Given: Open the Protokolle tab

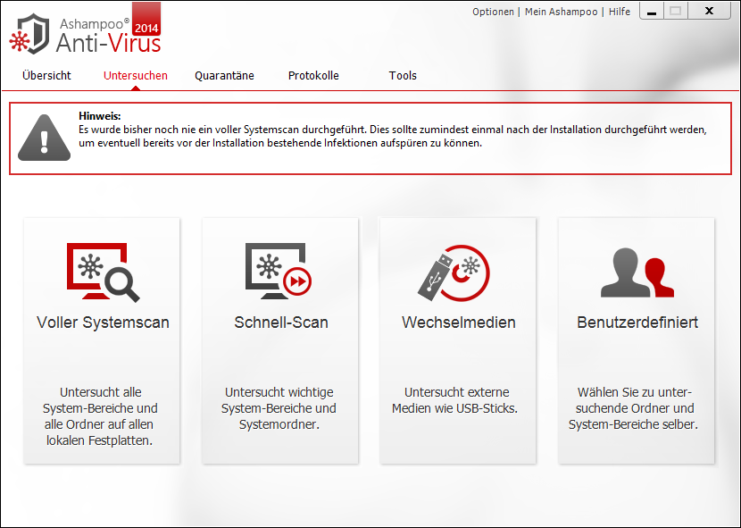Looking at the screenshot, I should coord(313,76).
